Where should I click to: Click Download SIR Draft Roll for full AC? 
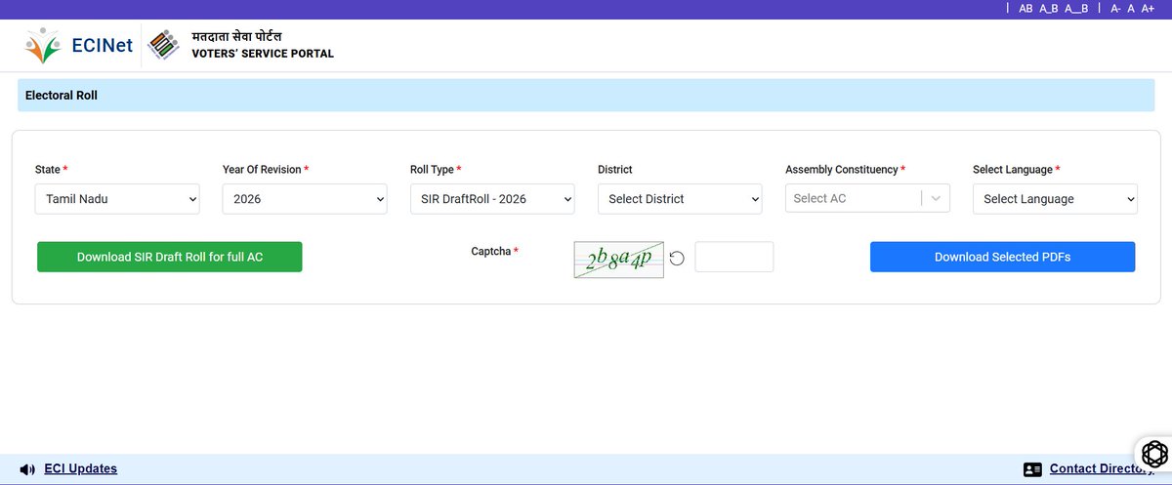170,257
